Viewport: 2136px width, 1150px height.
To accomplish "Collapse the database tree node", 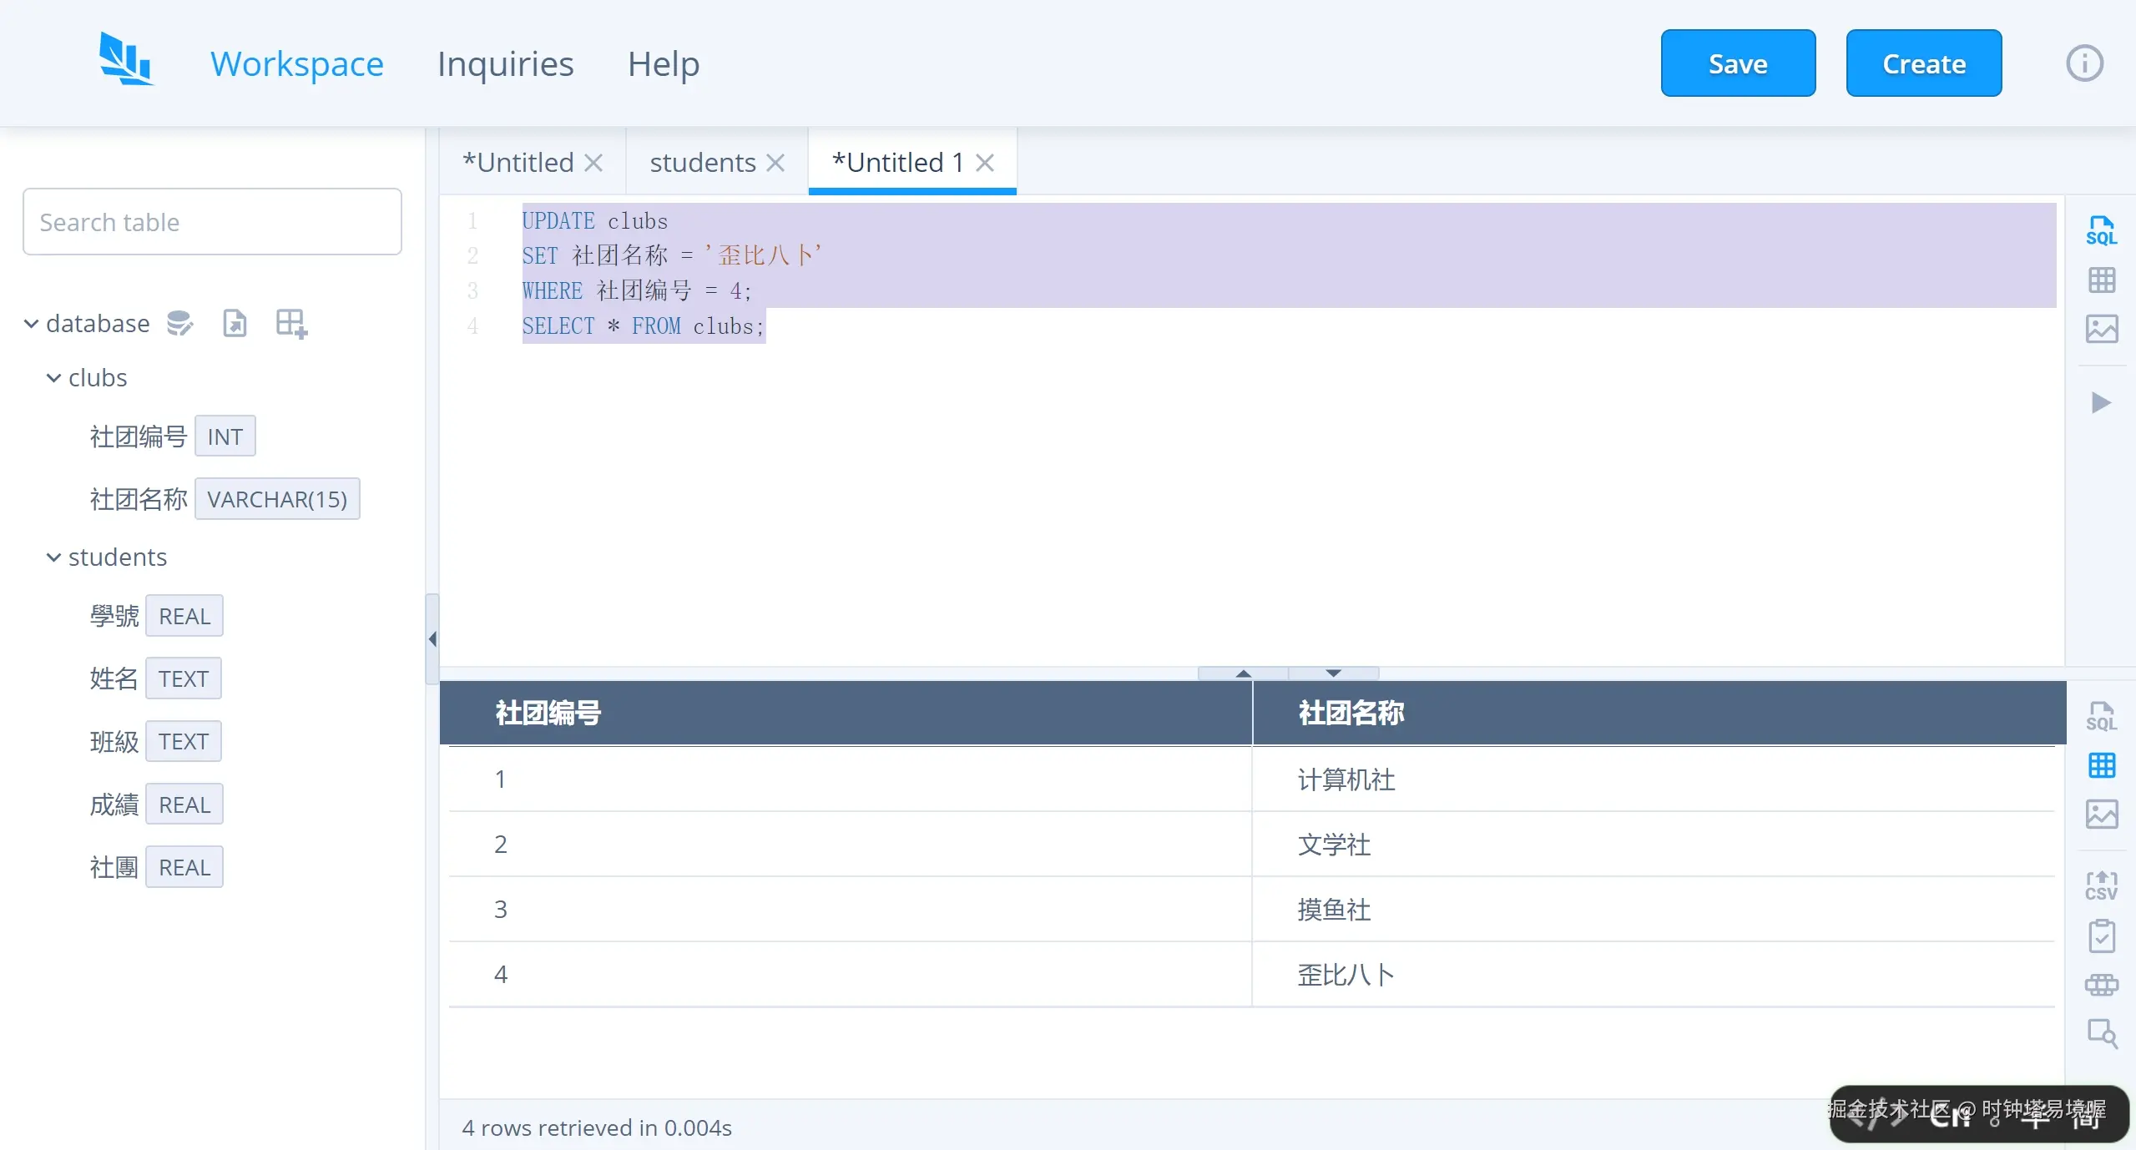I will (30, 323).
